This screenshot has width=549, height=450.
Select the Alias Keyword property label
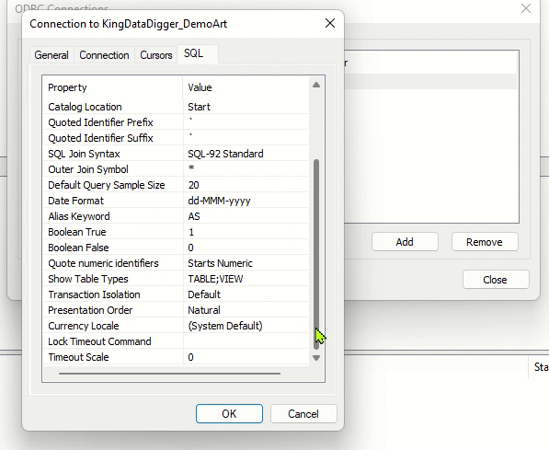(79, 216)
